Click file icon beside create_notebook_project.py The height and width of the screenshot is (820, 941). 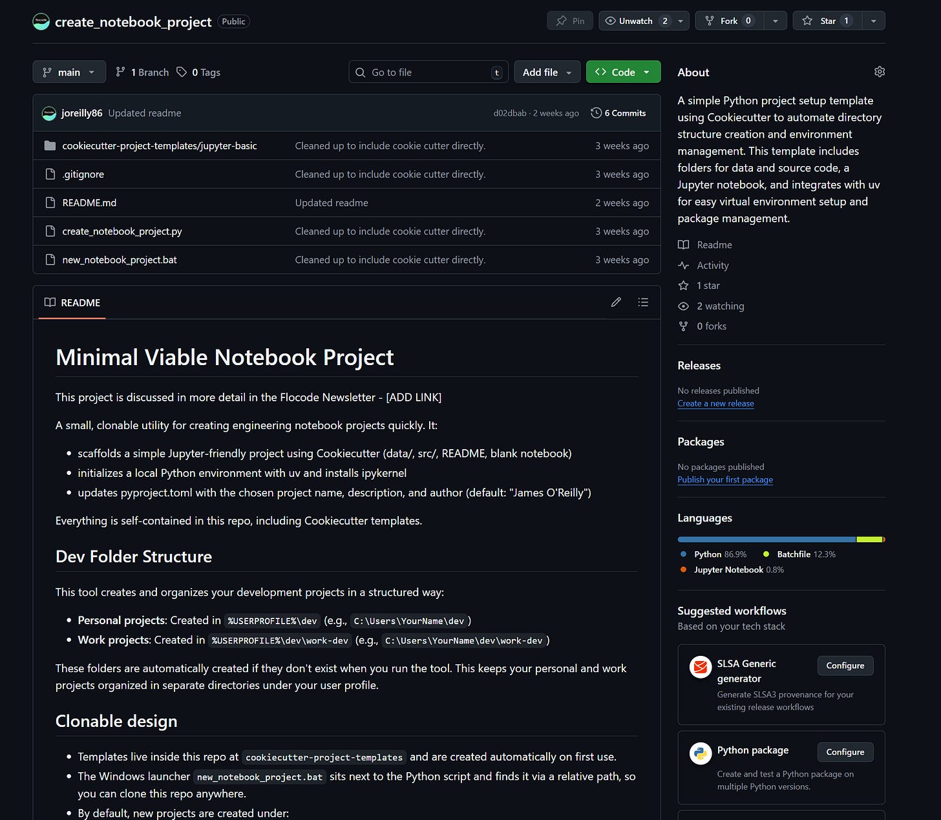[50, 231]
